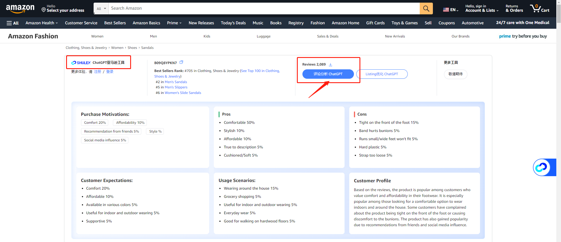Select the Men fashion tab
The width and height of the screenshot is (561, 242).
[x=153, y=36]
